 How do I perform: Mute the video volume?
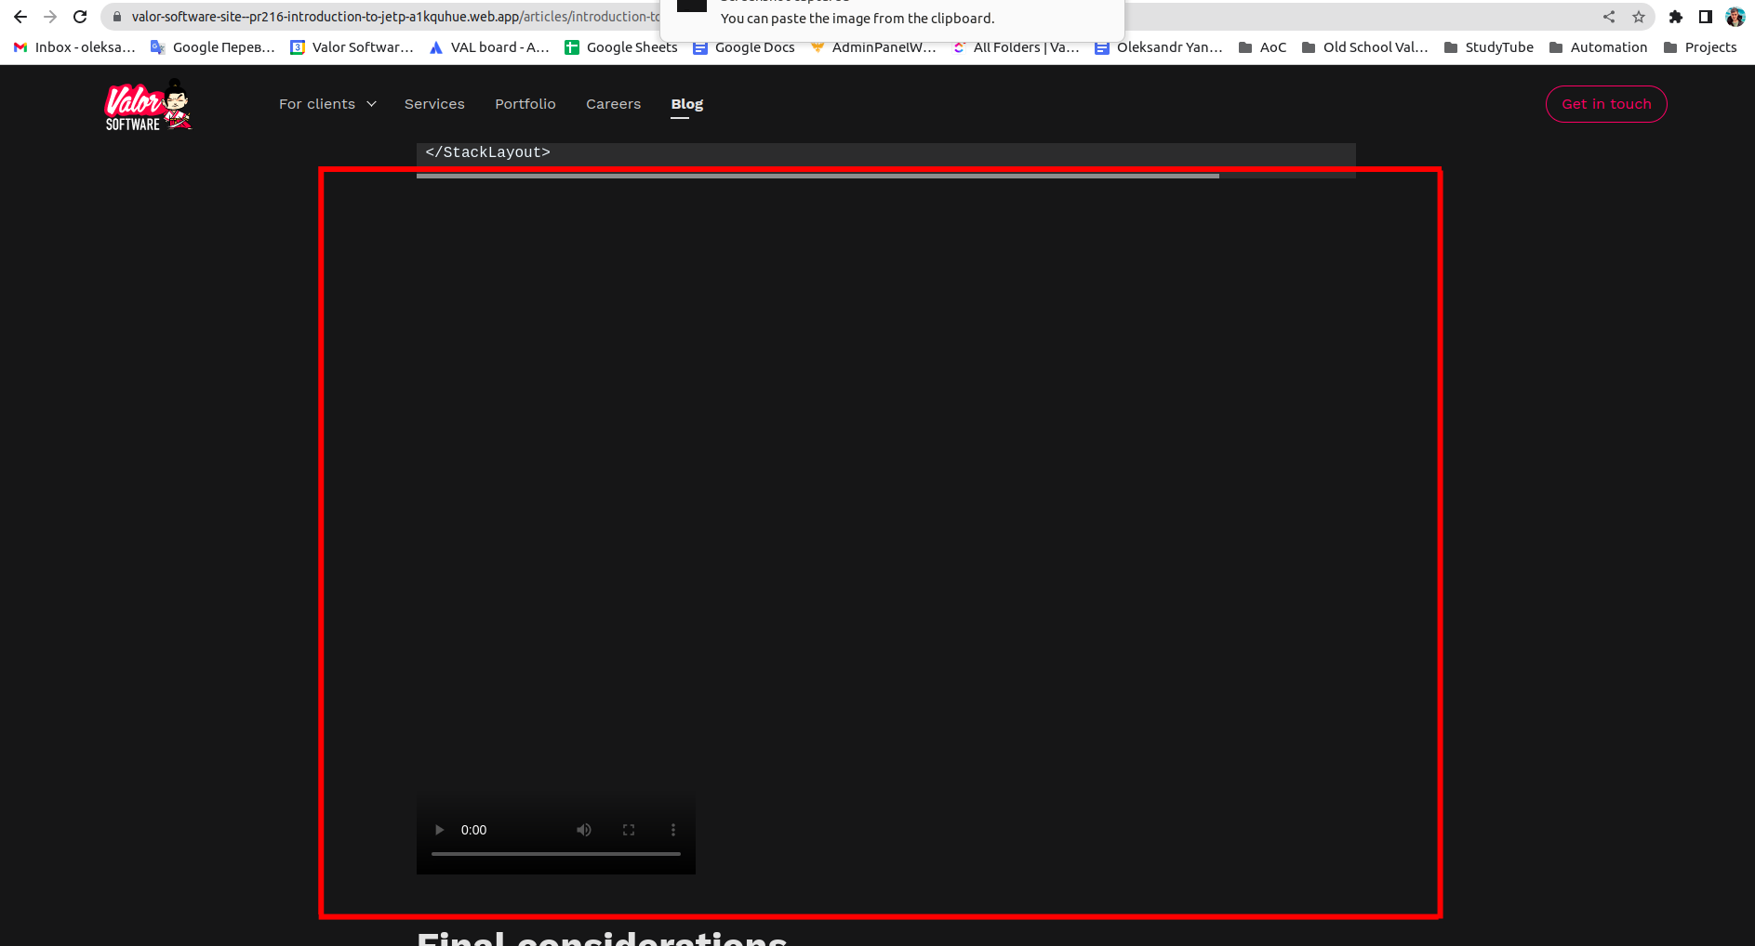584,830
